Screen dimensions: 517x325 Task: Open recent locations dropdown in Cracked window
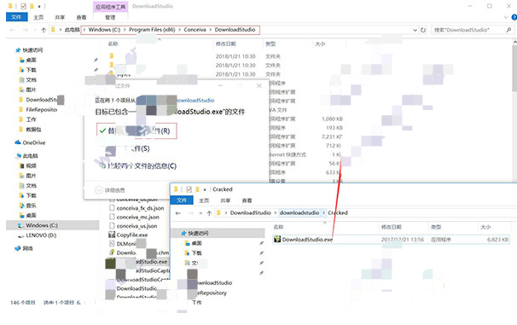200,213
